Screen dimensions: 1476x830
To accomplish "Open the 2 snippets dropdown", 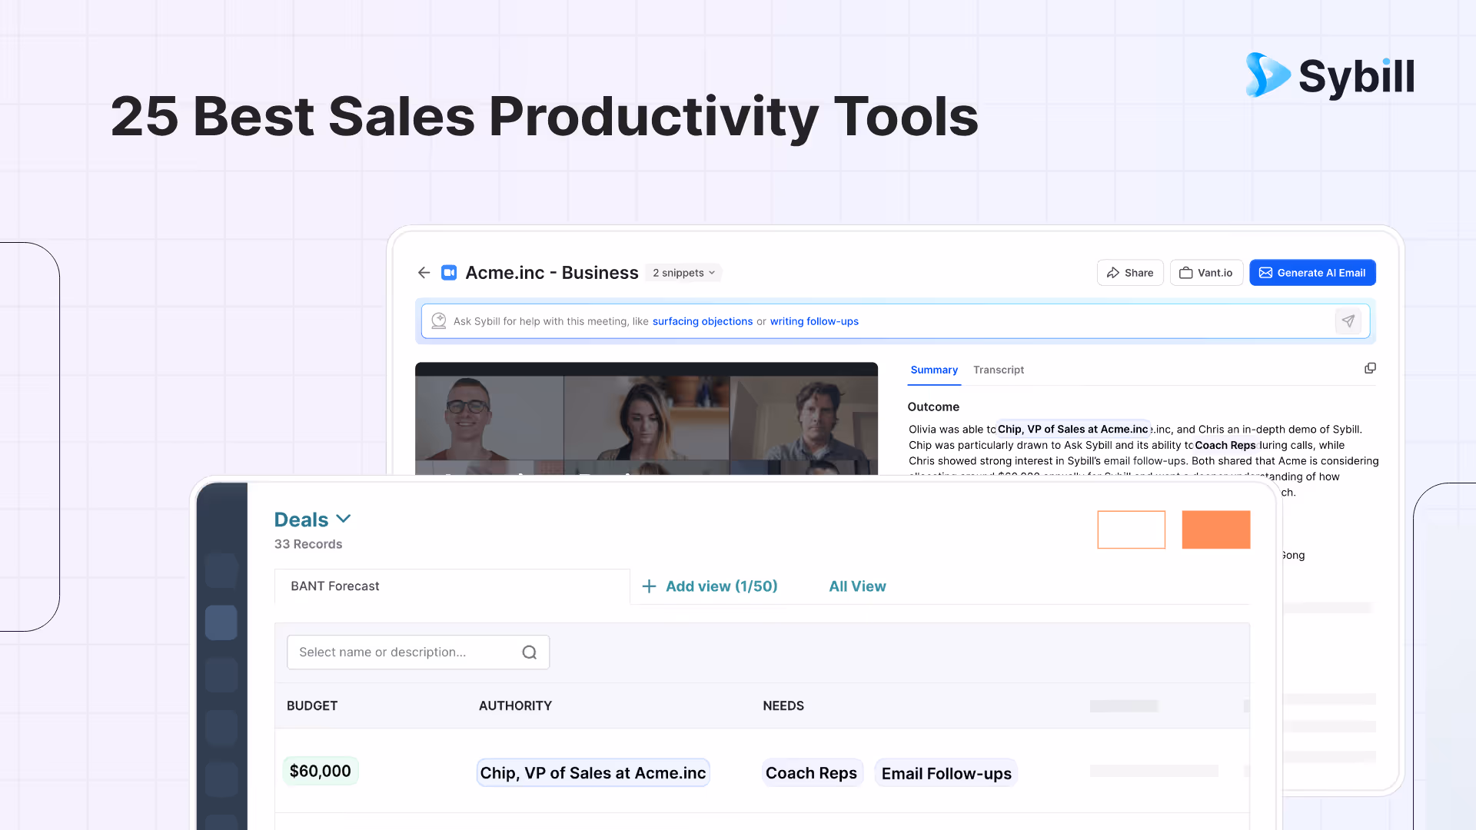I will (683, 273).
